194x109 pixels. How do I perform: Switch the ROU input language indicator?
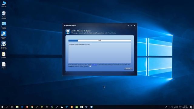coord(180,107)
